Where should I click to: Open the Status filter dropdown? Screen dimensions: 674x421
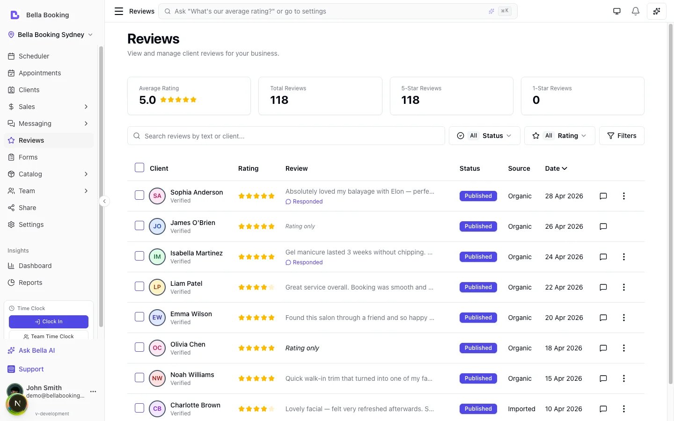pos(484,136)
